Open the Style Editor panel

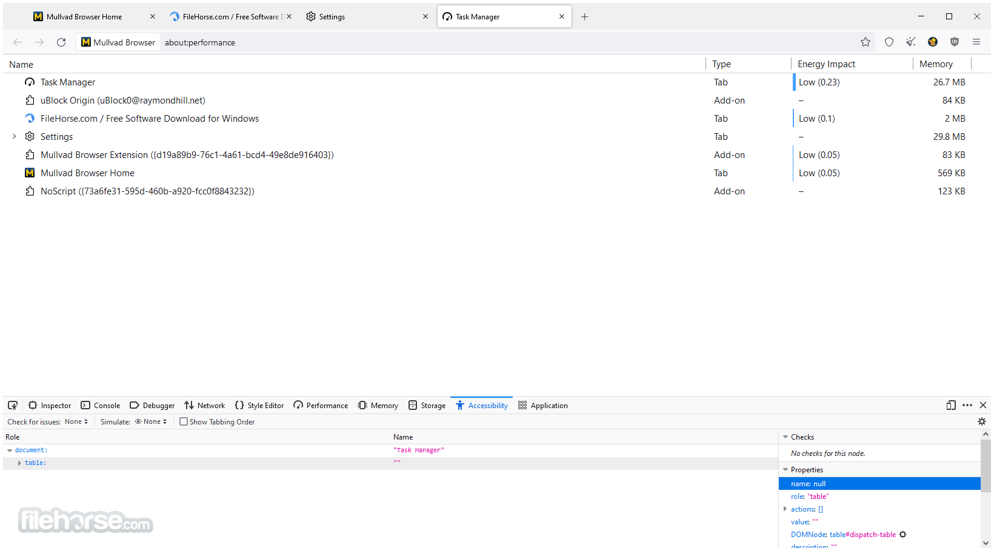tap(259, 406)
